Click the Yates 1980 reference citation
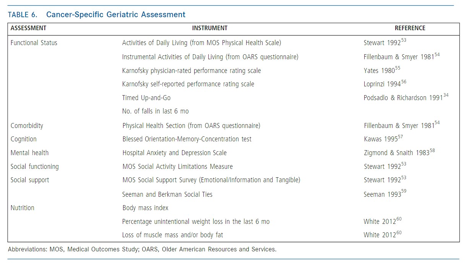The width and height of the screenshot is (466, 264). click(x=382, y=71)
